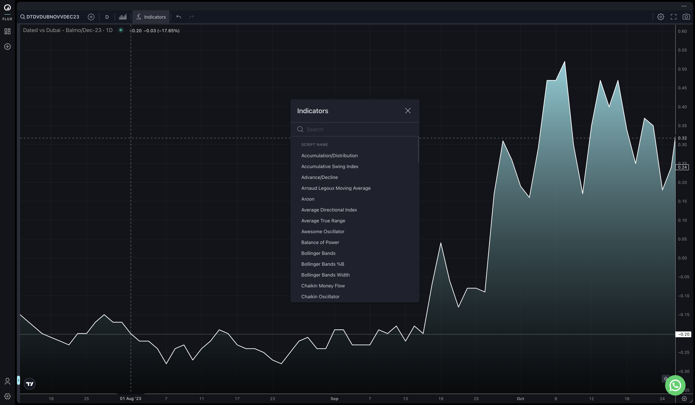This screenshot has height=405, width=695.
Task: Open the search instruments icon
Action: [22, 17]
